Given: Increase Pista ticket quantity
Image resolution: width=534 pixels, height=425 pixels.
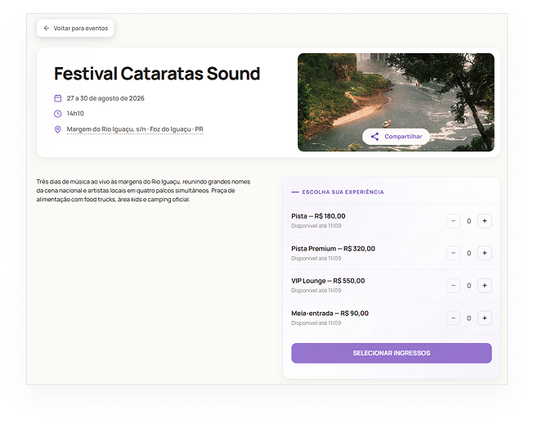Looking at the screenshot, I should (485, 221).
